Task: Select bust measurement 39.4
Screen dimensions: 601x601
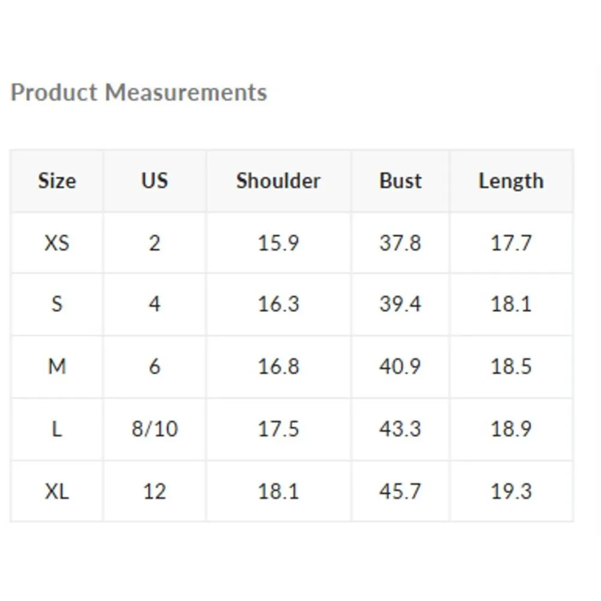Action: tap(400, 304)
